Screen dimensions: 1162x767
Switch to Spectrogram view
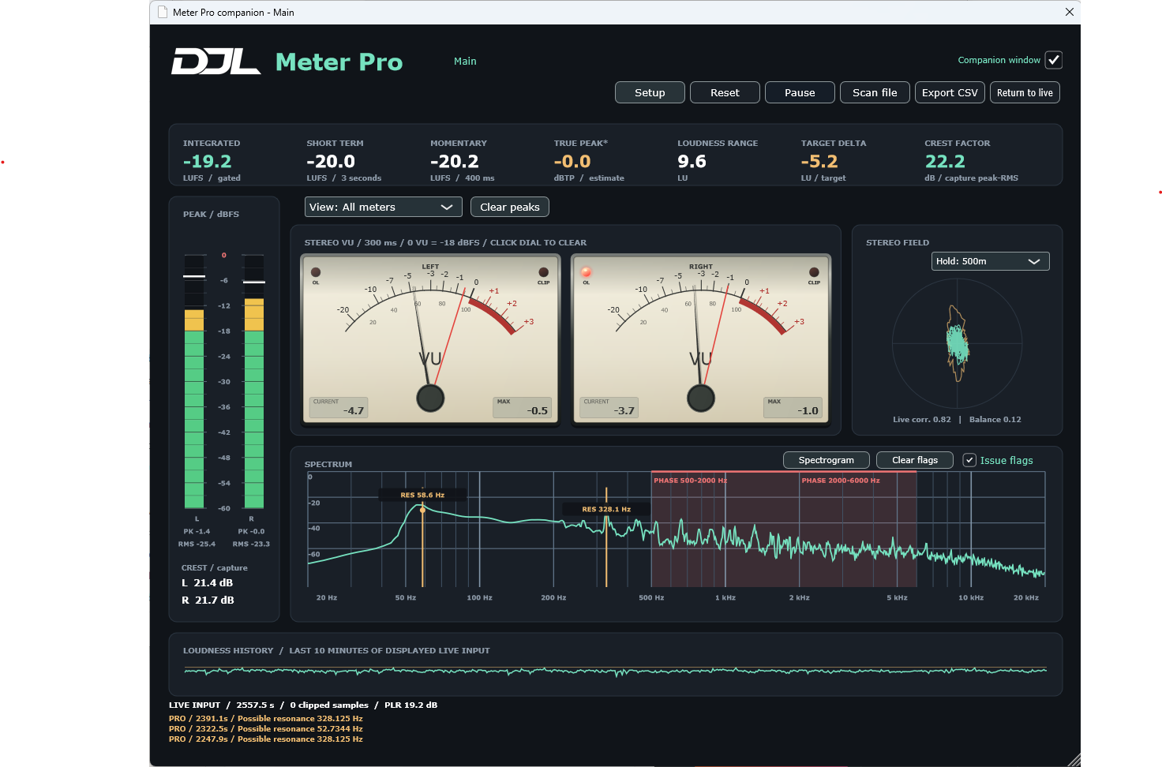click(826, 460)
